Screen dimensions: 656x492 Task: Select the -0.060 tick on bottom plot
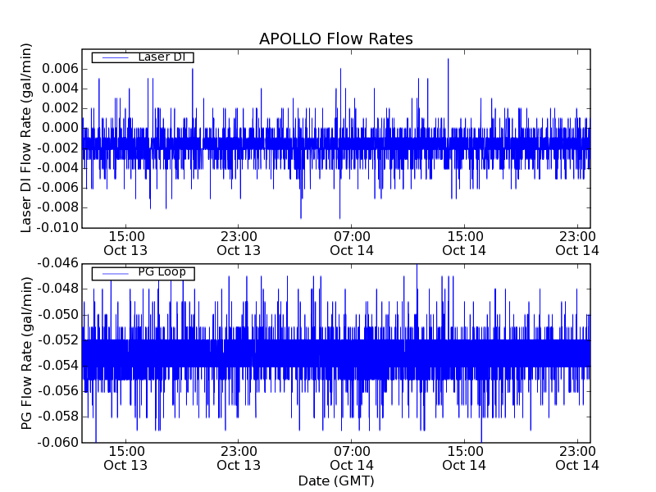pyautogui.click(x=57, y=443)
